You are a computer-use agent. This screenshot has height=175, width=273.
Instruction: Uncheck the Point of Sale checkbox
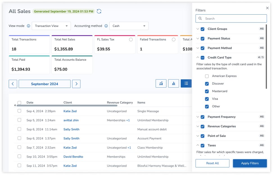[x=202, y=136]
